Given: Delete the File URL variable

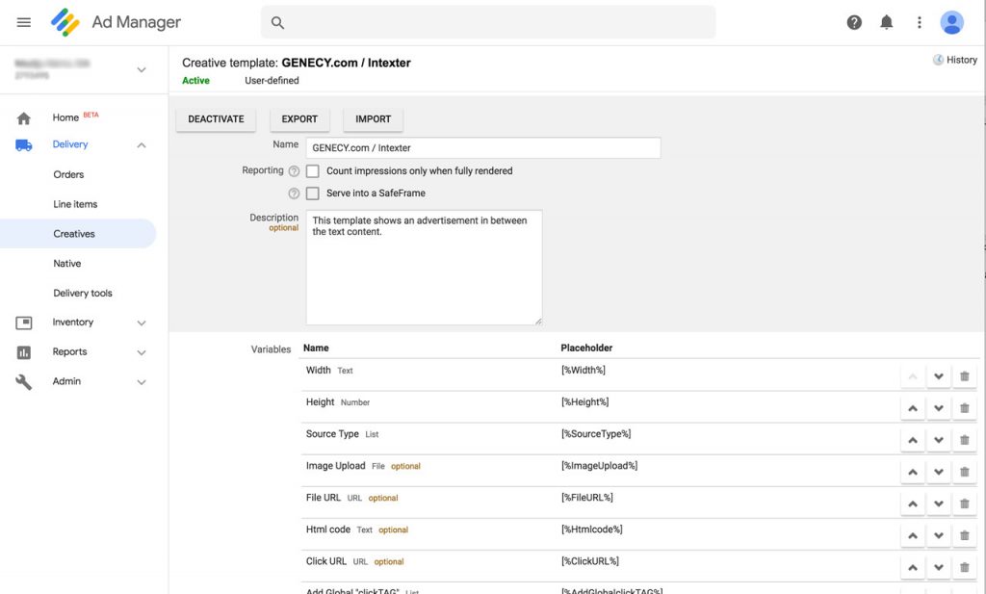Looking at the screenshot, I should pyautogui.click(x=965, y=504).
